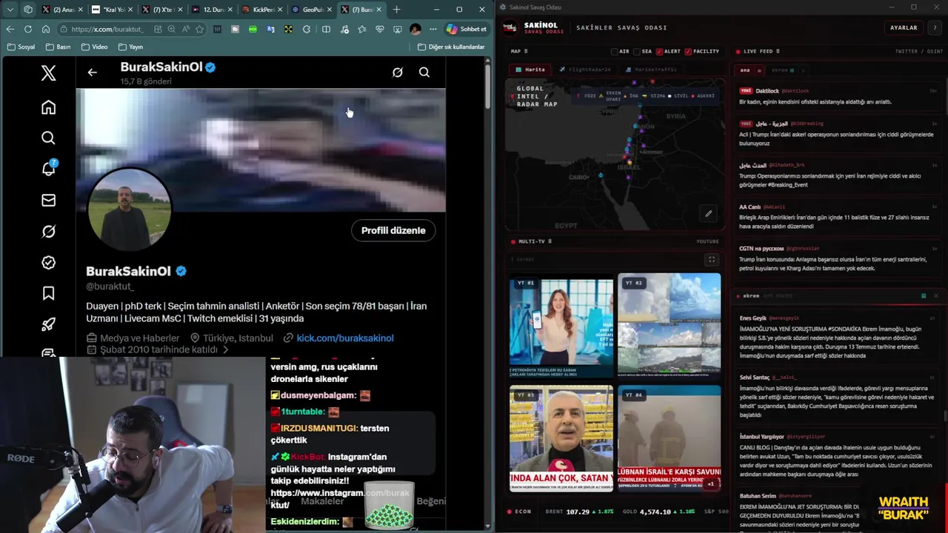Open browser profile avatar
The width and height of the screenshot is (948, 533).
tap(415, 29)
